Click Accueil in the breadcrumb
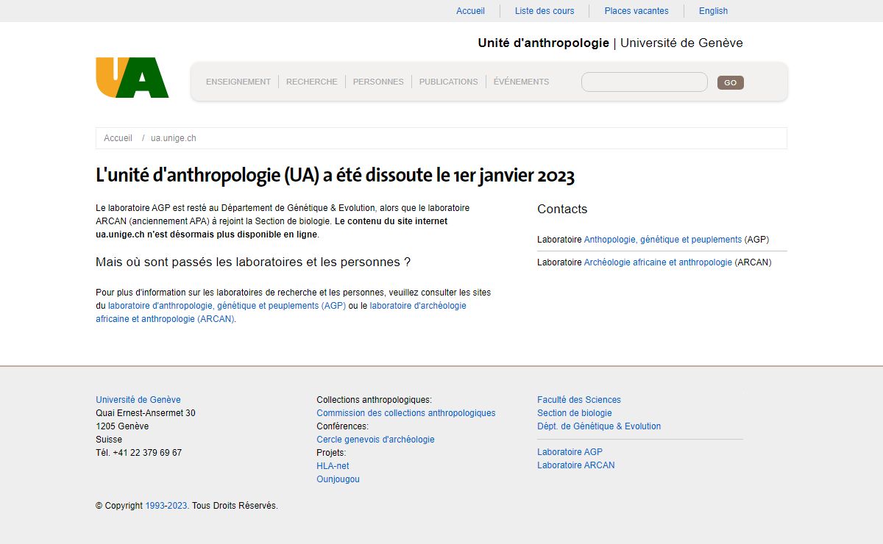The height and width of the screenshot is (544, 883). tap(118, 138)
